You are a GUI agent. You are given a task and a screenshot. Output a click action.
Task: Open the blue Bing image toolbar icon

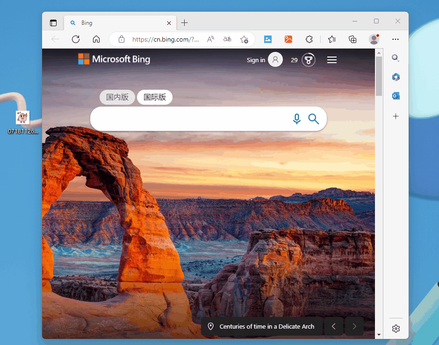[267, 39]
